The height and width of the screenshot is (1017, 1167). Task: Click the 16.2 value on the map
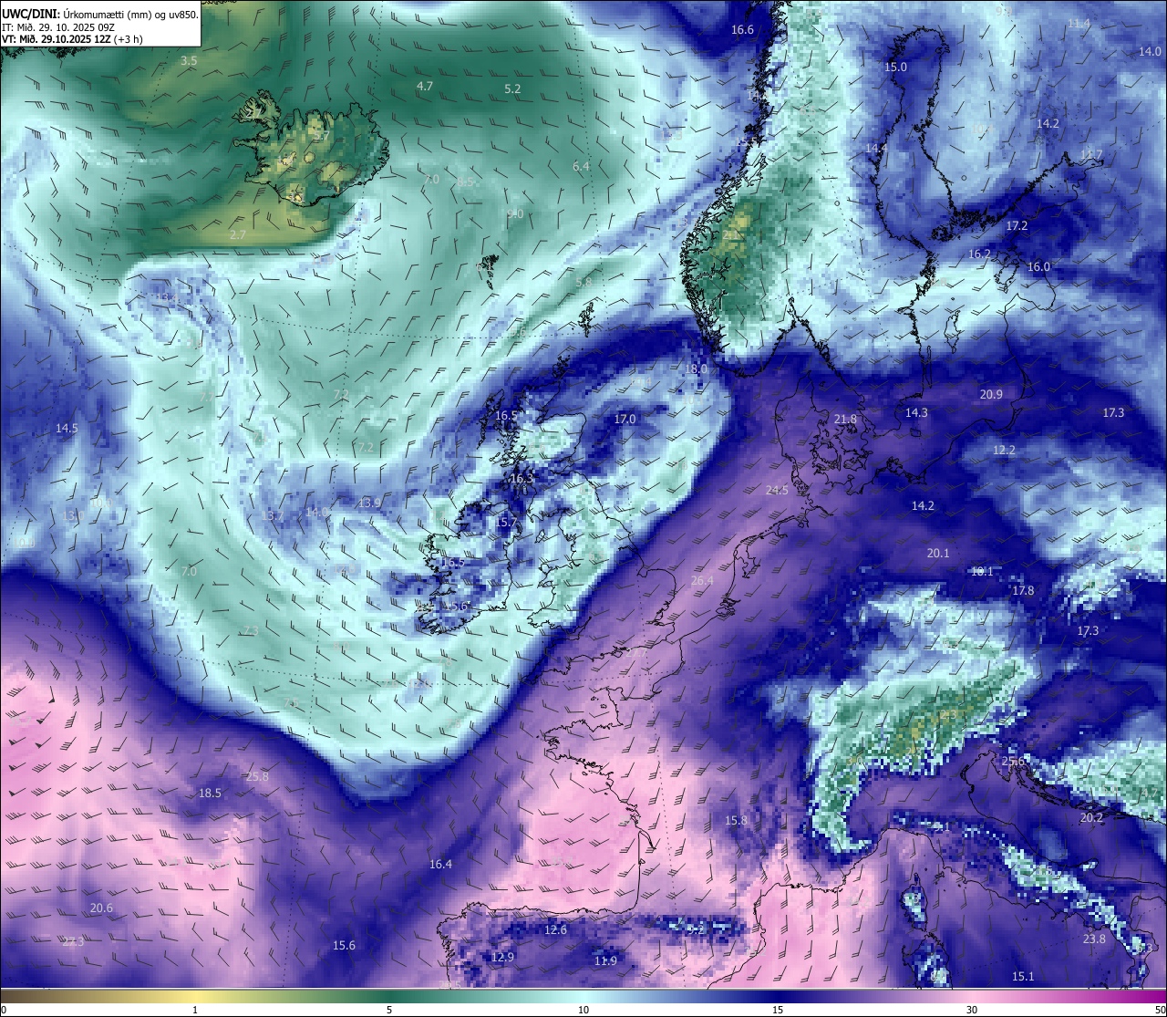979,254
